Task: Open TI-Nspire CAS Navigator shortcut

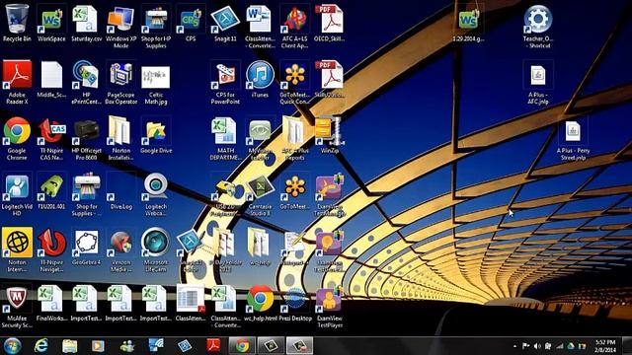Action: point(51,138)
